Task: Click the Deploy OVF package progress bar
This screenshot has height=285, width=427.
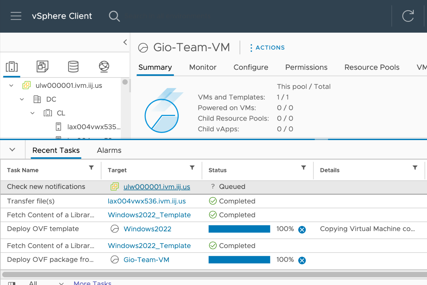Action: (239, 260)
